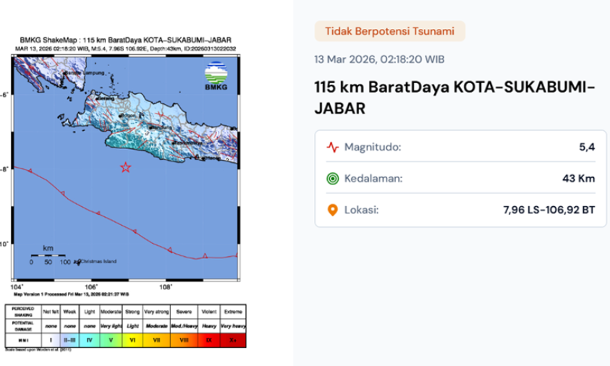Click the km scale bar on map
The width and height of the screenshot is (610, 366).
pos(48,255)
